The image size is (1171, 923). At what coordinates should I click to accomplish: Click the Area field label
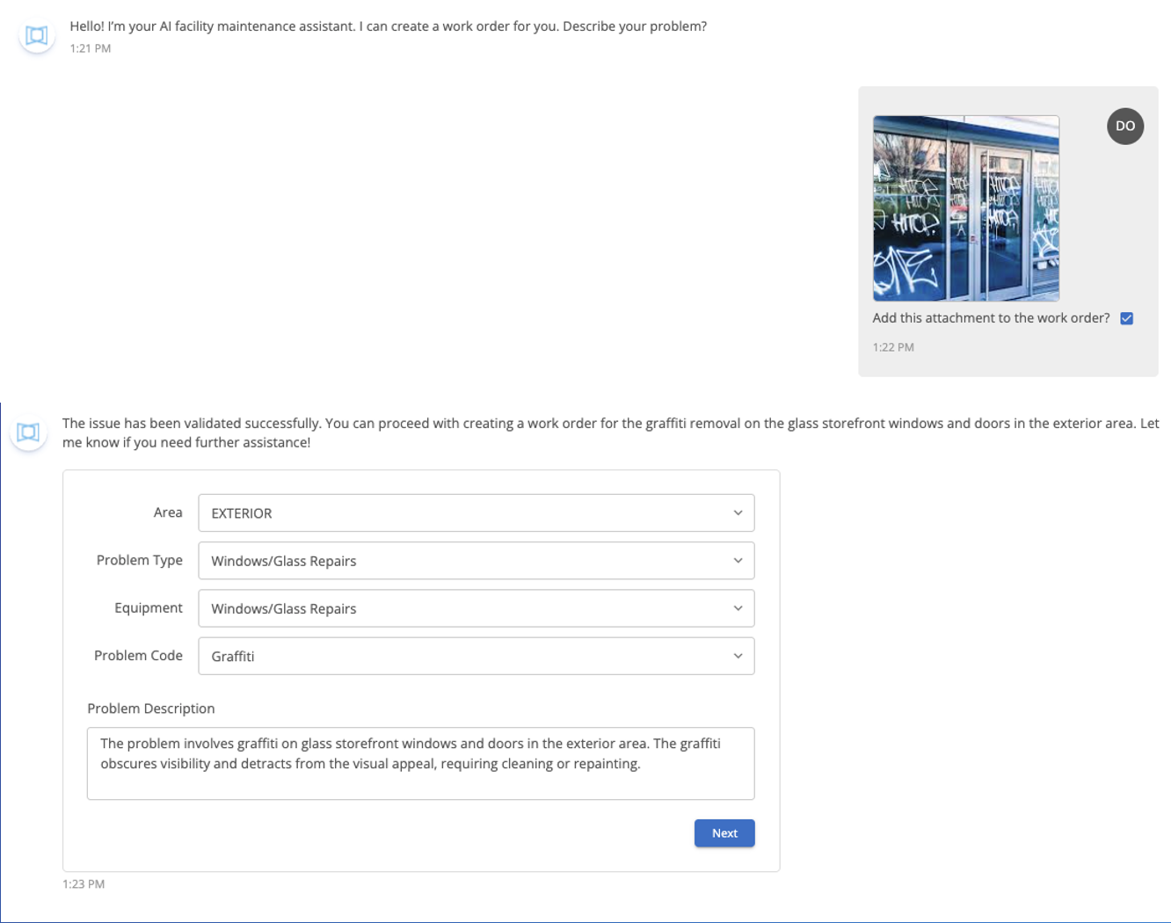click(x=168, y=512)
